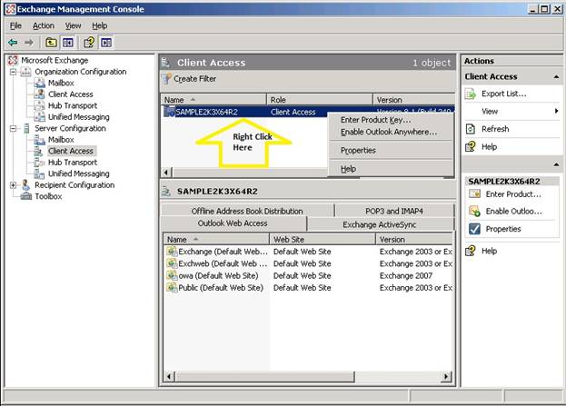Select Microsoft Exchange root node
The width and height of the screenshot is (566, 406).
coord(55,60)
